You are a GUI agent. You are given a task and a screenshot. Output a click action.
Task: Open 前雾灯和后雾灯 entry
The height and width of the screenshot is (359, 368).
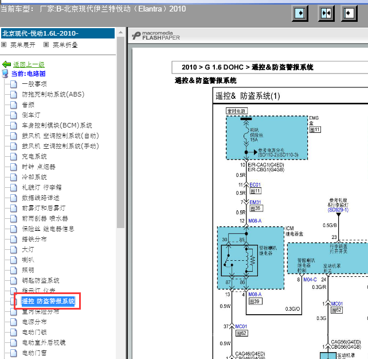click(x=44, y=208)
